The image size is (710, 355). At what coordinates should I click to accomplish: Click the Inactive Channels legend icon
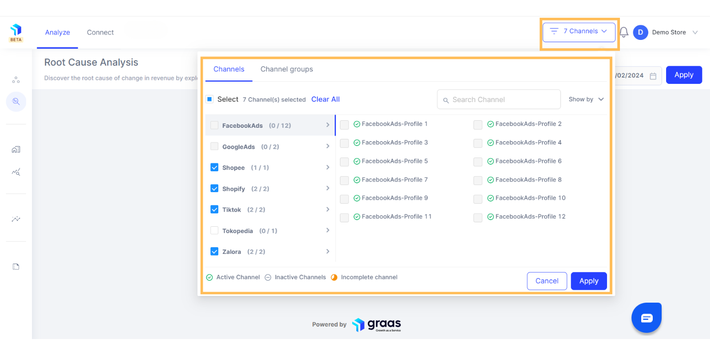(268, 277)
